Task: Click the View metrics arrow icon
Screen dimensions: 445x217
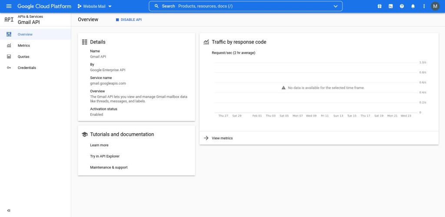Action: pos(206,138)
